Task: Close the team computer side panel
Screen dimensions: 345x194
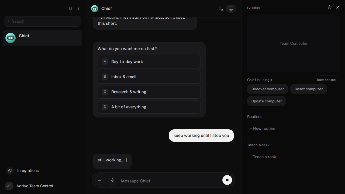Action: (x=338, y=7)
